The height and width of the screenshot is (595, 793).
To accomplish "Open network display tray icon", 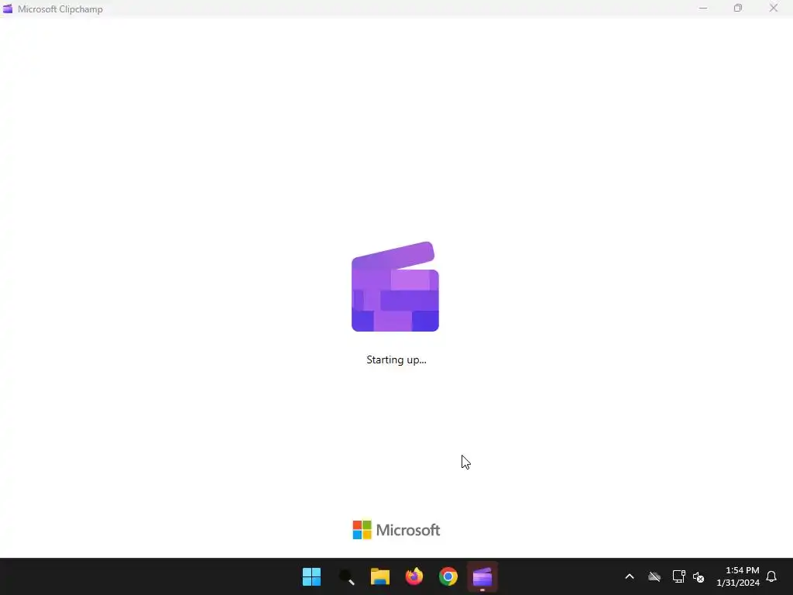I will pyautogui.click(x=678, y=576).
